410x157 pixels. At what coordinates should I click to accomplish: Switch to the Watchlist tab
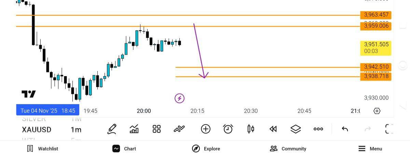(x=43, y=149)
